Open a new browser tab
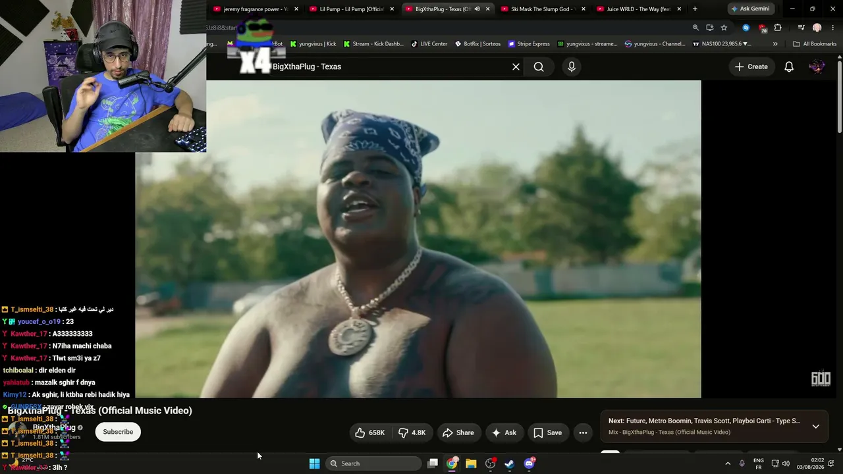 click(x=695, y=9)
